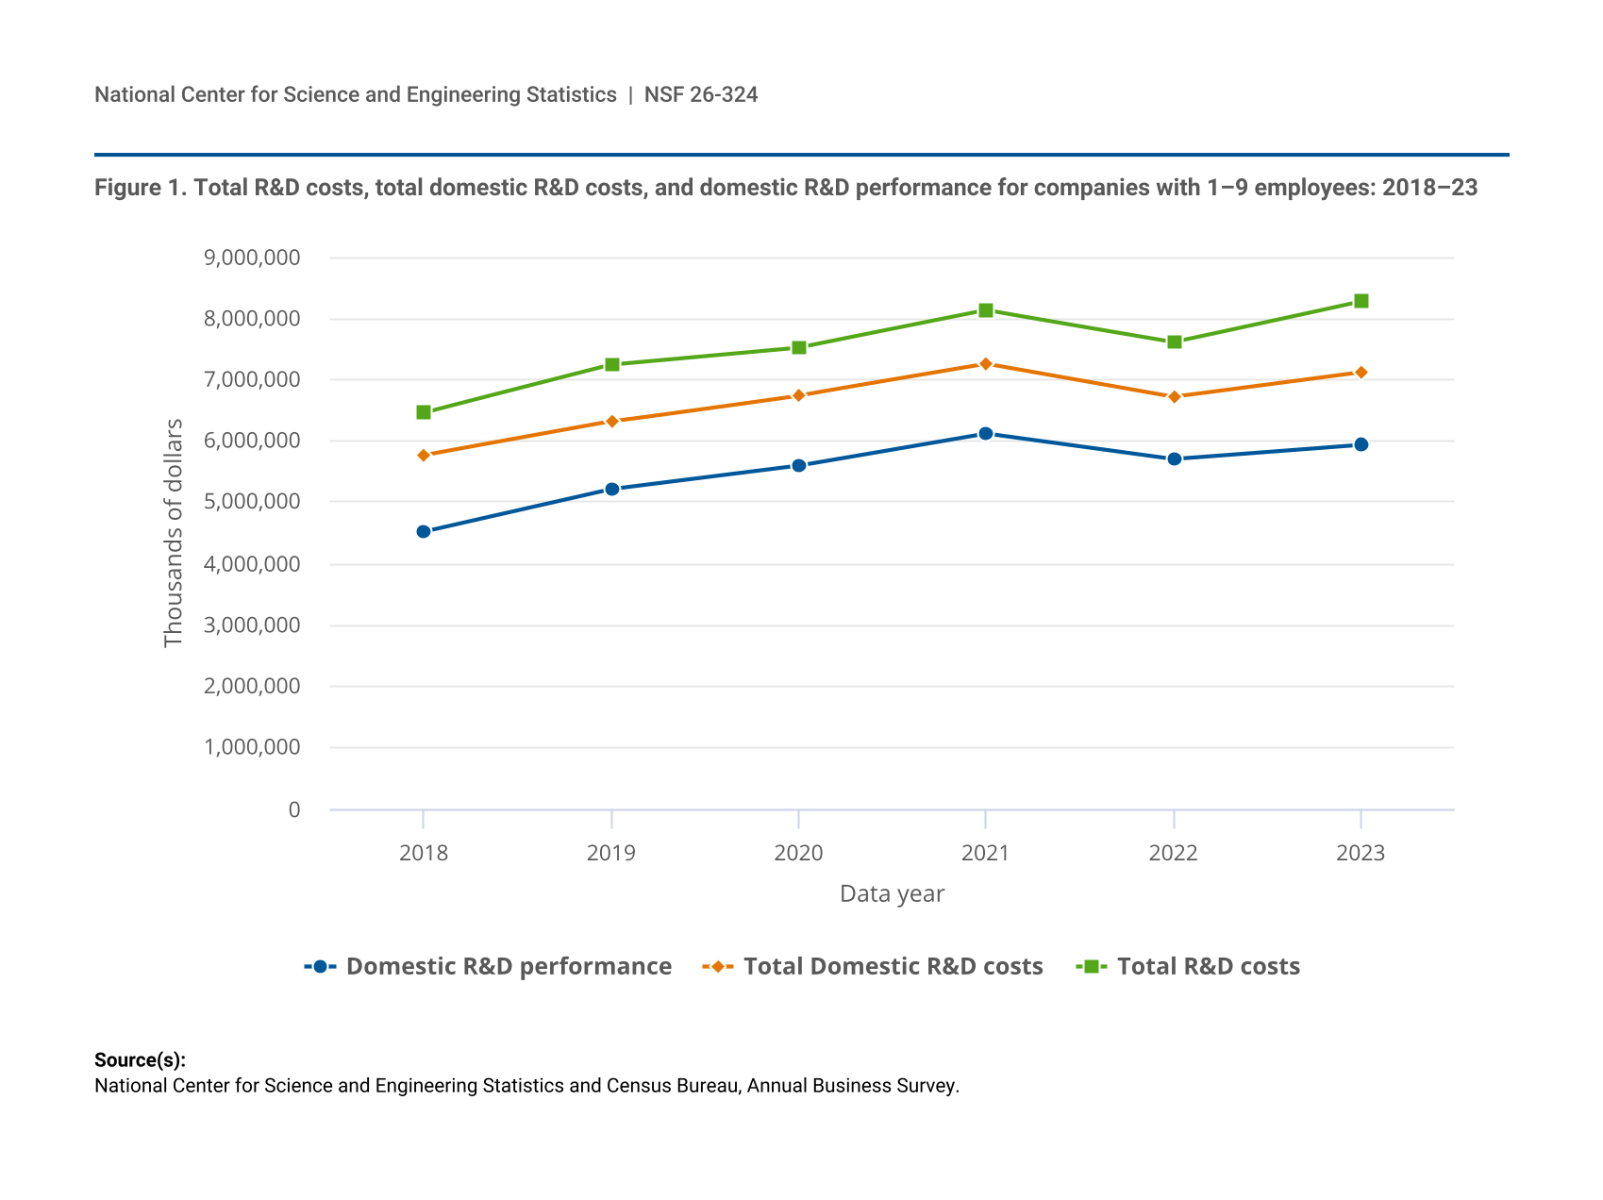Click the NSF 26-324 report number
Viewport: 1603px width, 1200px height.
[x=701, y=94]
